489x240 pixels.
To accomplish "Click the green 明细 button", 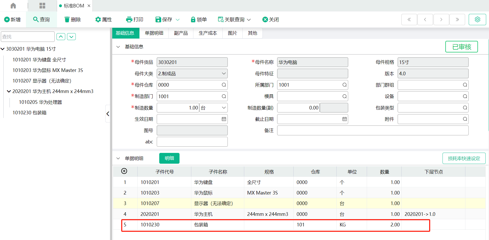I will coord(169,158).
